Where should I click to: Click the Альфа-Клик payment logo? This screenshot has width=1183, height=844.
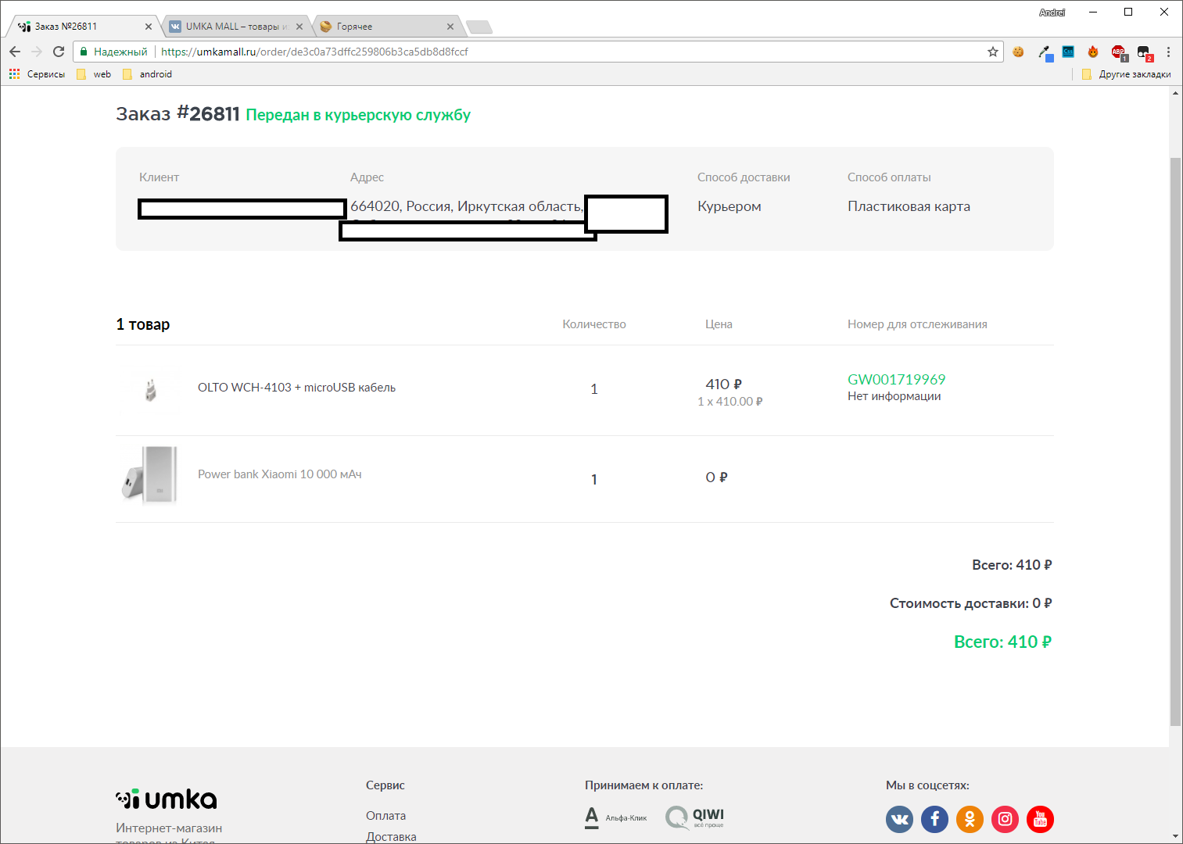click(616, 817)
